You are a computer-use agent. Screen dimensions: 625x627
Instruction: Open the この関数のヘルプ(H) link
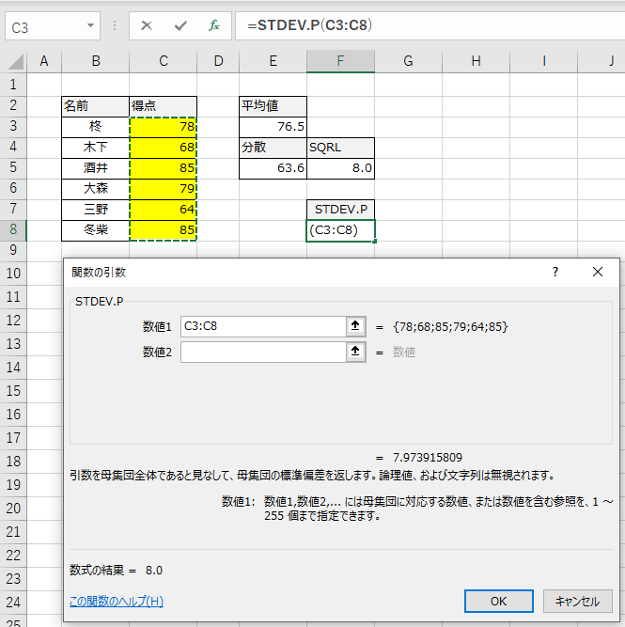click(x=117, y=601)
